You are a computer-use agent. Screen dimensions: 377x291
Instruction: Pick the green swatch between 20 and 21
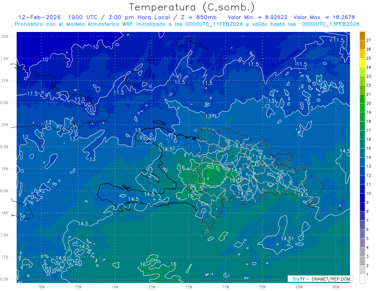(x=362, y=99)
